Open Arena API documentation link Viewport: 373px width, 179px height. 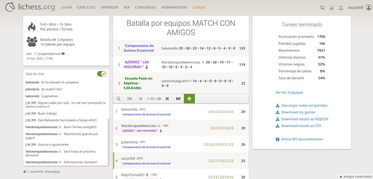302,139
